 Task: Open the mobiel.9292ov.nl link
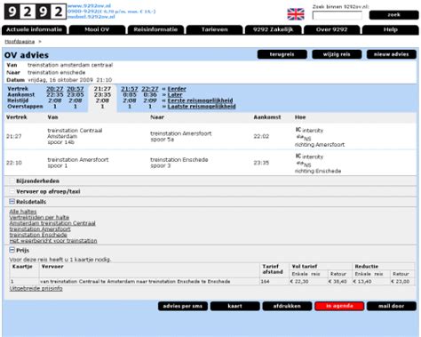(91, 17)
